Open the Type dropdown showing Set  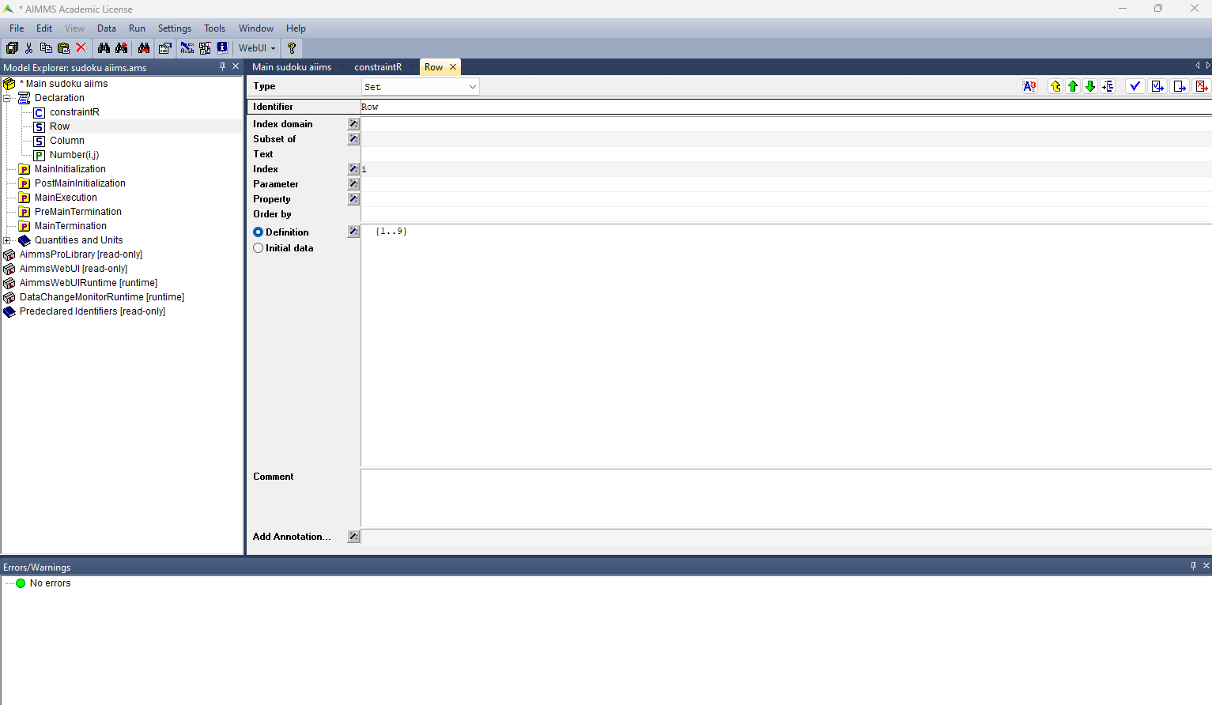coord(421,87)
